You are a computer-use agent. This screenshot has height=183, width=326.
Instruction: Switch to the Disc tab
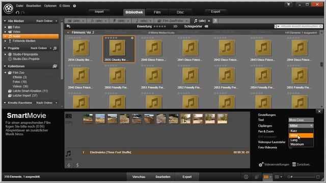[x=180, y=12]
